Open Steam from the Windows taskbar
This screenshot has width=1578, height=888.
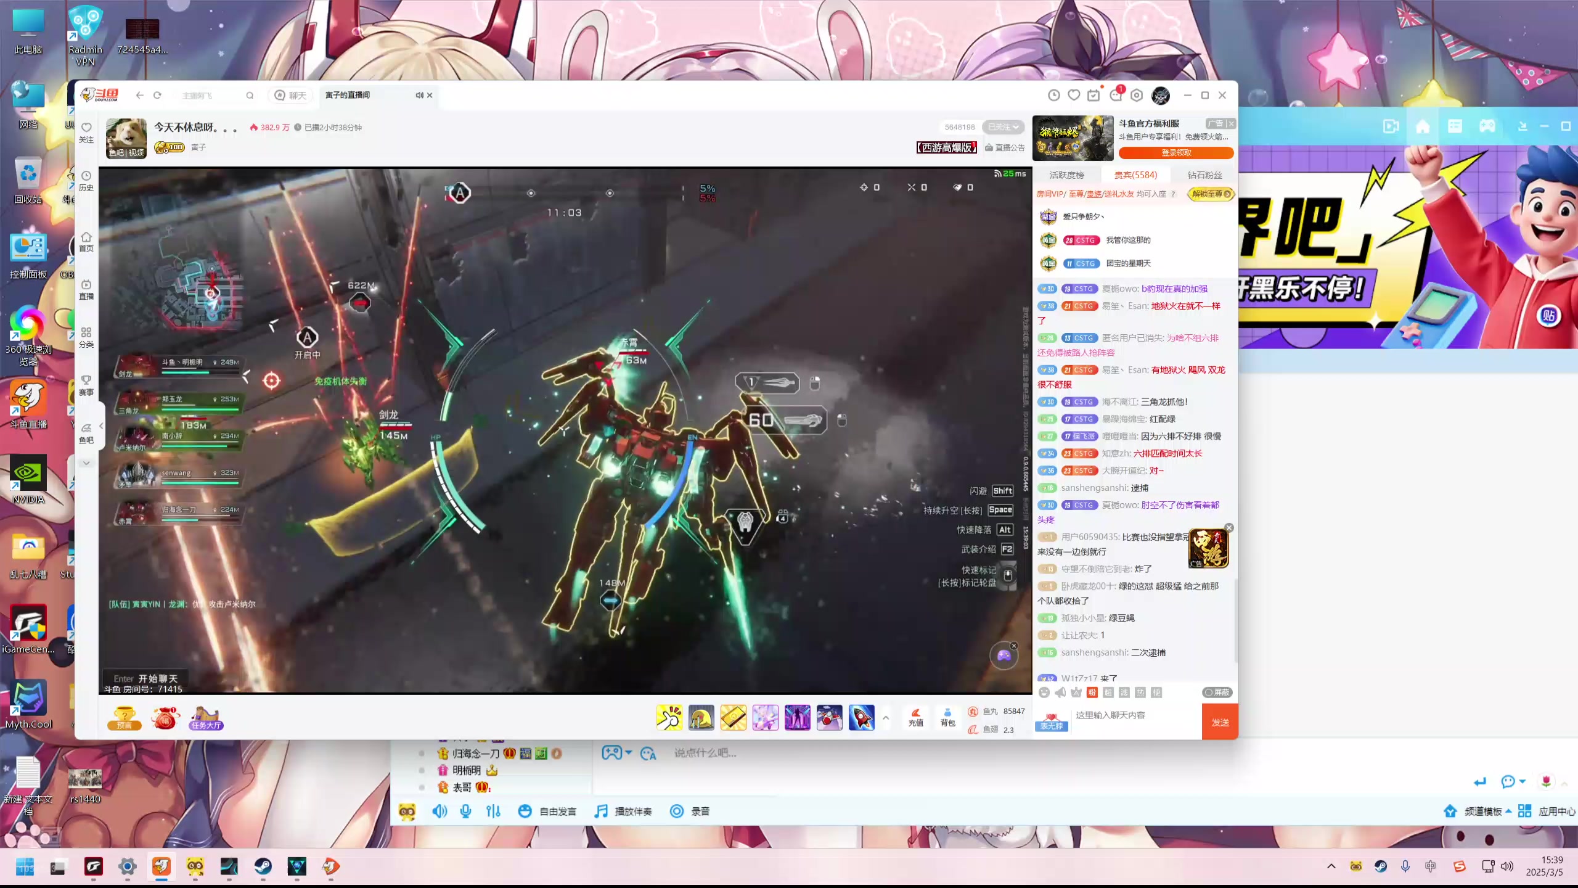click(263, 866)
